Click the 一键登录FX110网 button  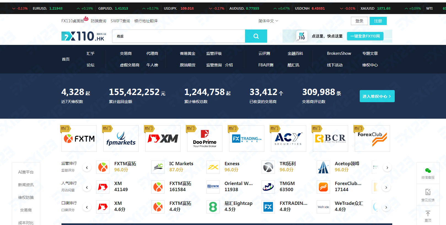(x=365, y=36)
